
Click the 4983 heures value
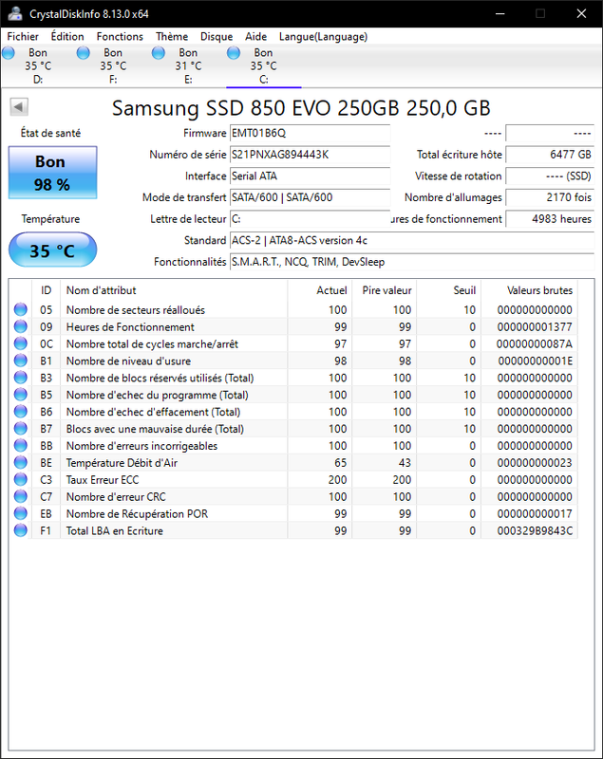550,219
